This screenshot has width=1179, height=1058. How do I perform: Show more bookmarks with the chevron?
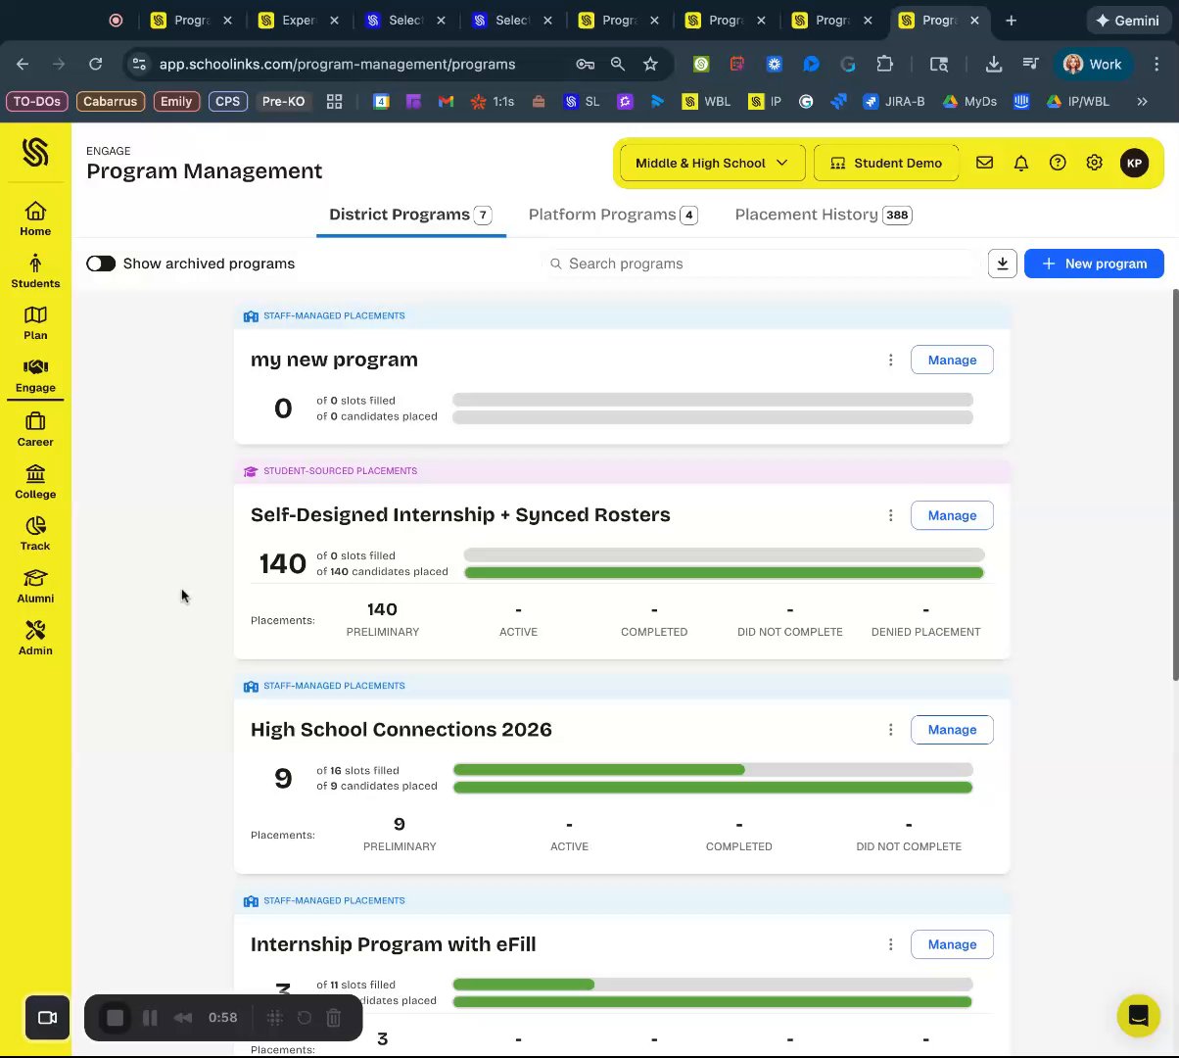[x=1142, y=101]
